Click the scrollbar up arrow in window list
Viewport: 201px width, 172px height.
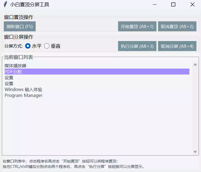(x=195, y=64)
